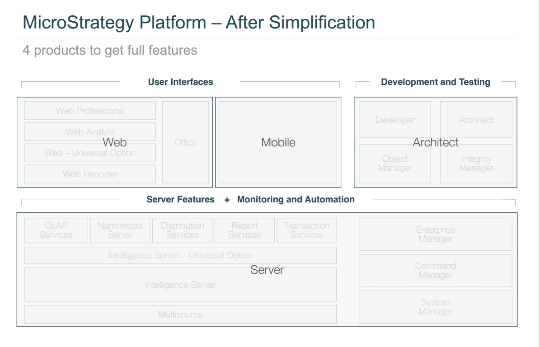Select the dark standalone "Web" product label
This screenshot has width=540, height=347.
pos(115,142)
